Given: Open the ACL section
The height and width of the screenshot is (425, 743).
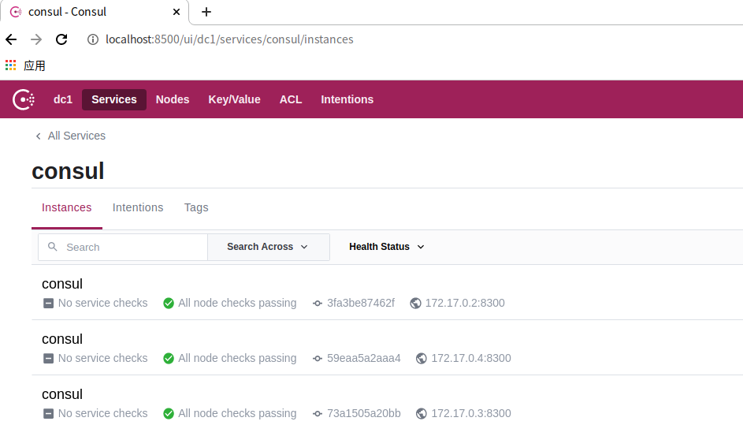Looking at the screenshot, I should [291, 99].
